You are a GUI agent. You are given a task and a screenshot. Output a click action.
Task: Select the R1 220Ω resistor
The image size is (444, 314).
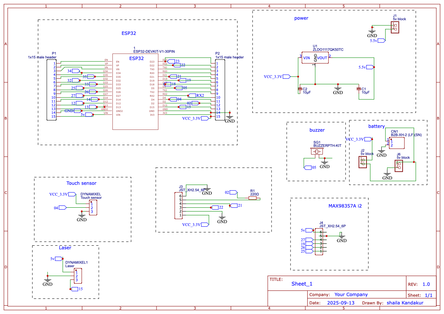(253, 198)
